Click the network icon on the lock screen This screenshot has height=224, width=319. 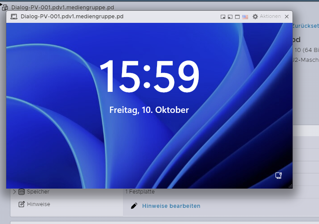coord(279,176)
